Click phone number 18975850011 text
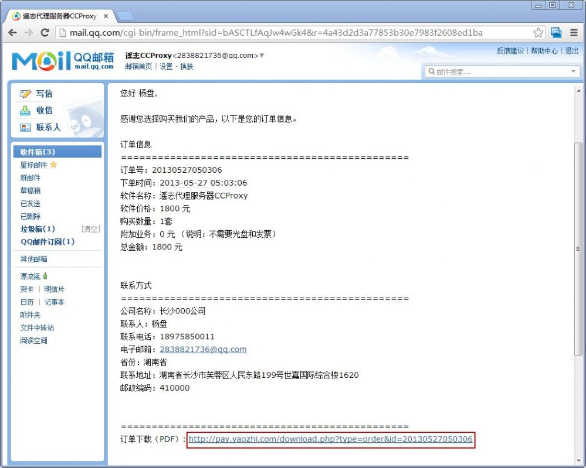 (187, 337)
